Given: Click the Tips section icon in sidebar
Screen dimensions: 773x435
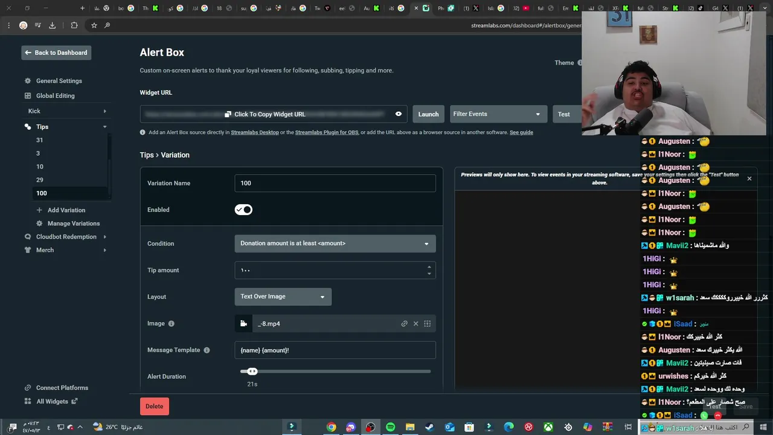Looking at the screenshot, I should [x=28, y=127].
